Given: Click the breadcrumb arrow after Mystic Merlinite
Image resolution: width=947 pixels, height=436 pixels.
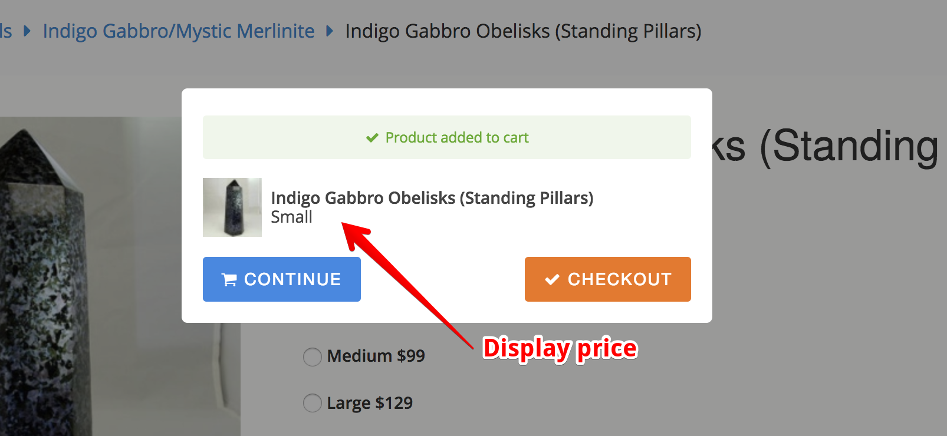Looking at the screenshot, I should 330,31.
